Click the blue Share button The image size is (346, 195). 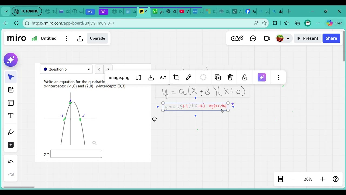(331, 38)
